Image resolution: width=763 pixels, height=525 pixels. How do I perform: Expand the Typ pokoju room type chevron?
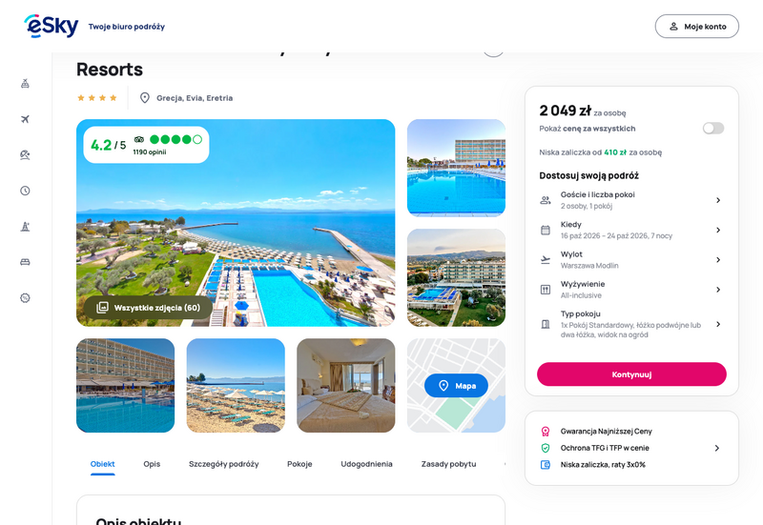pos(718,324)
